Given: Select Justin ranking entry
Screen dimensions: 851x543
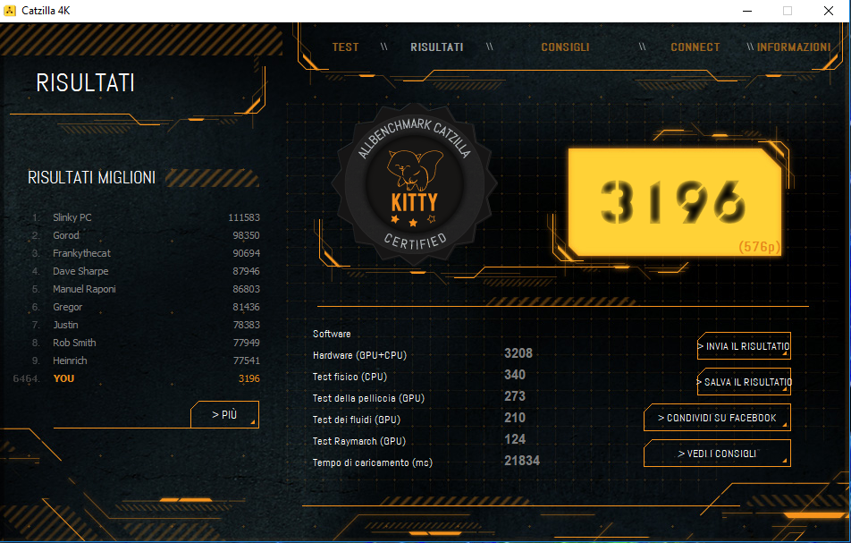Looking at the screenshot, I should [146, 325].
